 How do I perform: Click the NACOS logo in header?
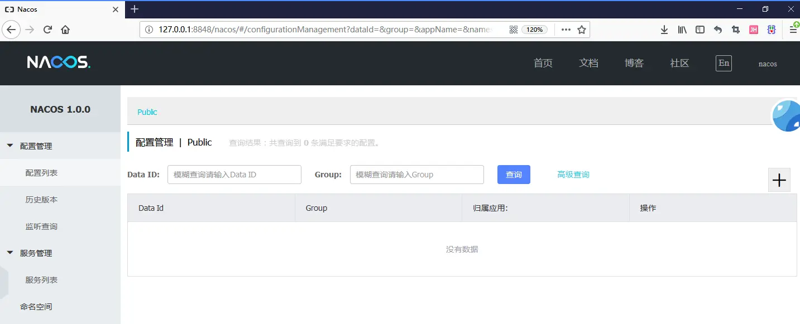59,62
